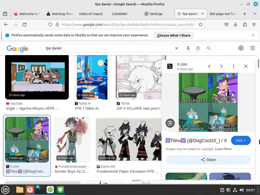Open the network tray icon
The height and width of the screenshot is (195, 260).
click(235, 190)
